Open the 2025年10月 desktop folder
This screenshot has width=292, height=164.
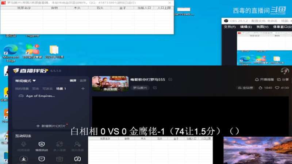coord(54,51)
